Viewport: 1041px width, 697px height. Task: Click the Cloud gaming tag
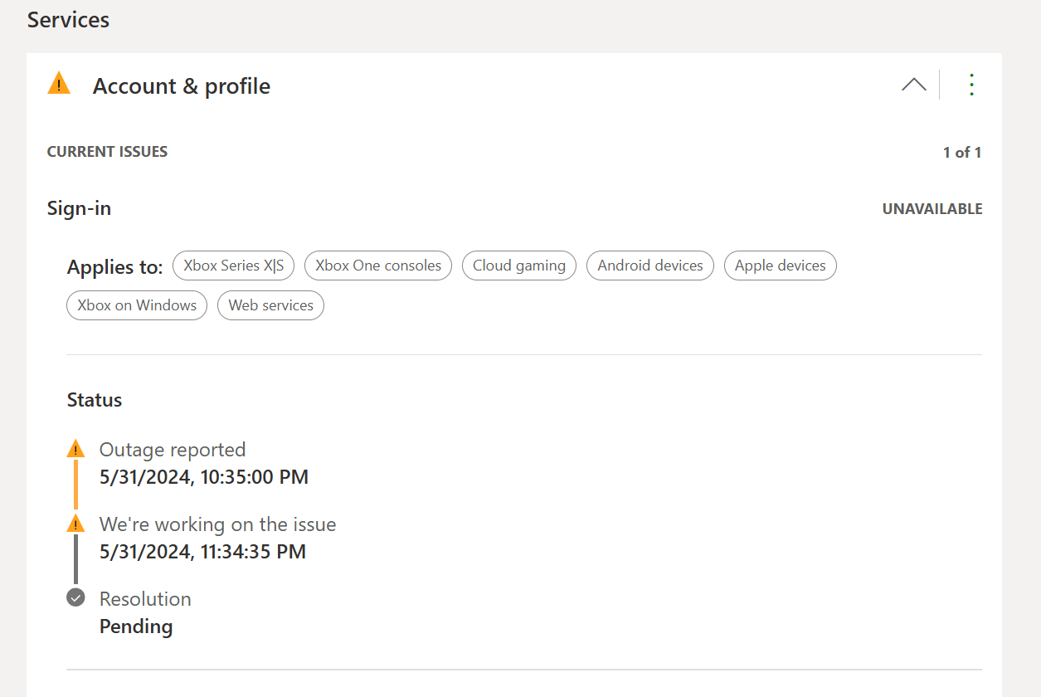tap(518, 266)
